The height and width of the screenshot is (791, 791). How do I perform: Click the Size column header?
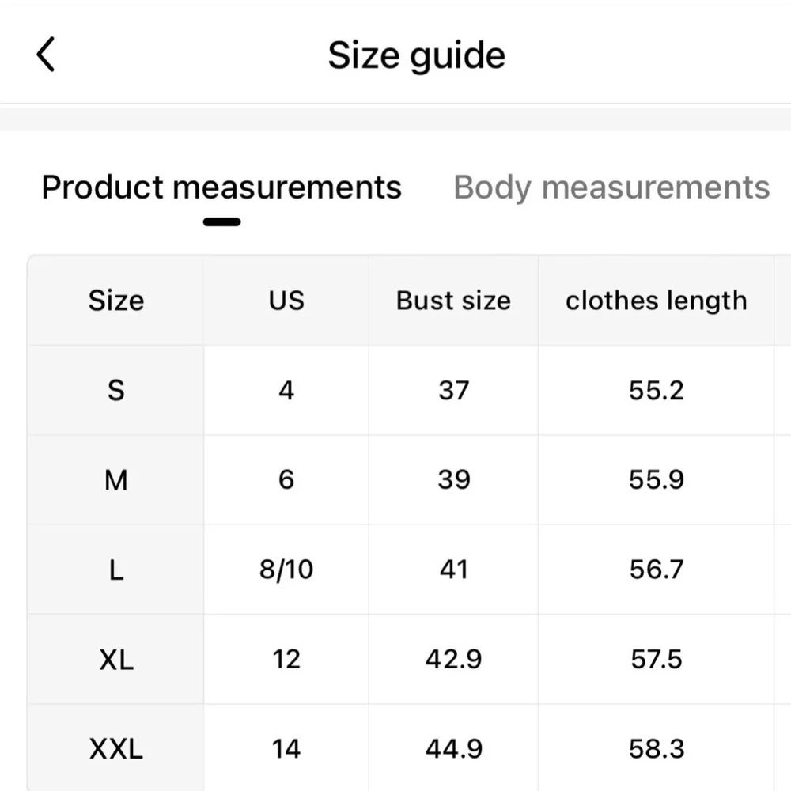(x=116, y=301)
